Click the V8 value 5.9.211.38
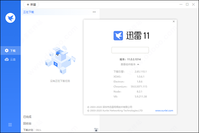 click(141, 96)
